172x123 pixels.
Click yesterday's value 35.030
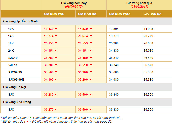(x=148, y=51)
